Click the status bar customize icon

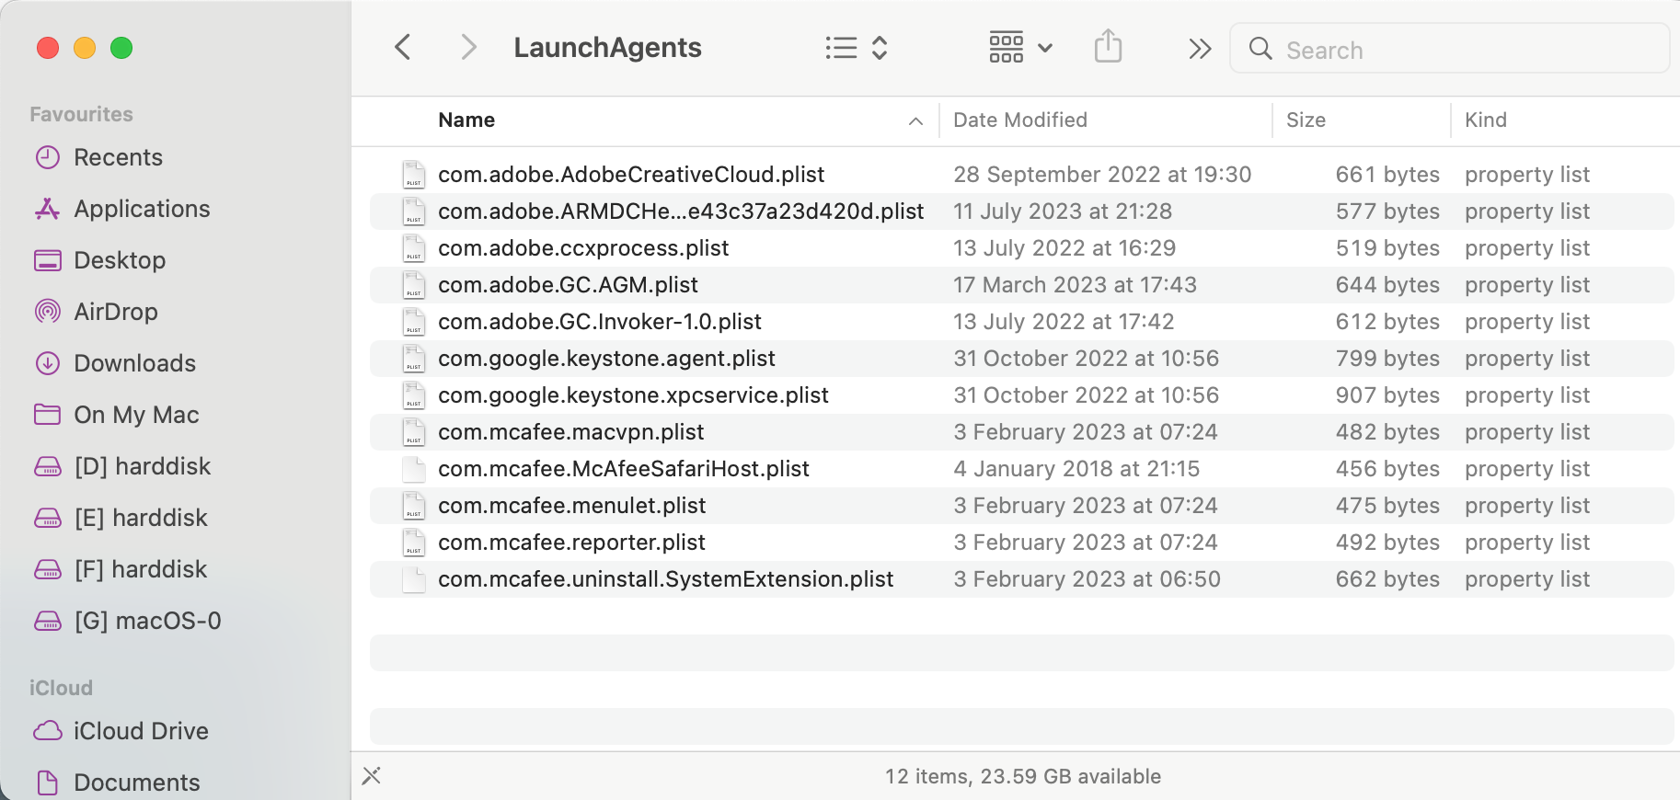coord(371,776)
